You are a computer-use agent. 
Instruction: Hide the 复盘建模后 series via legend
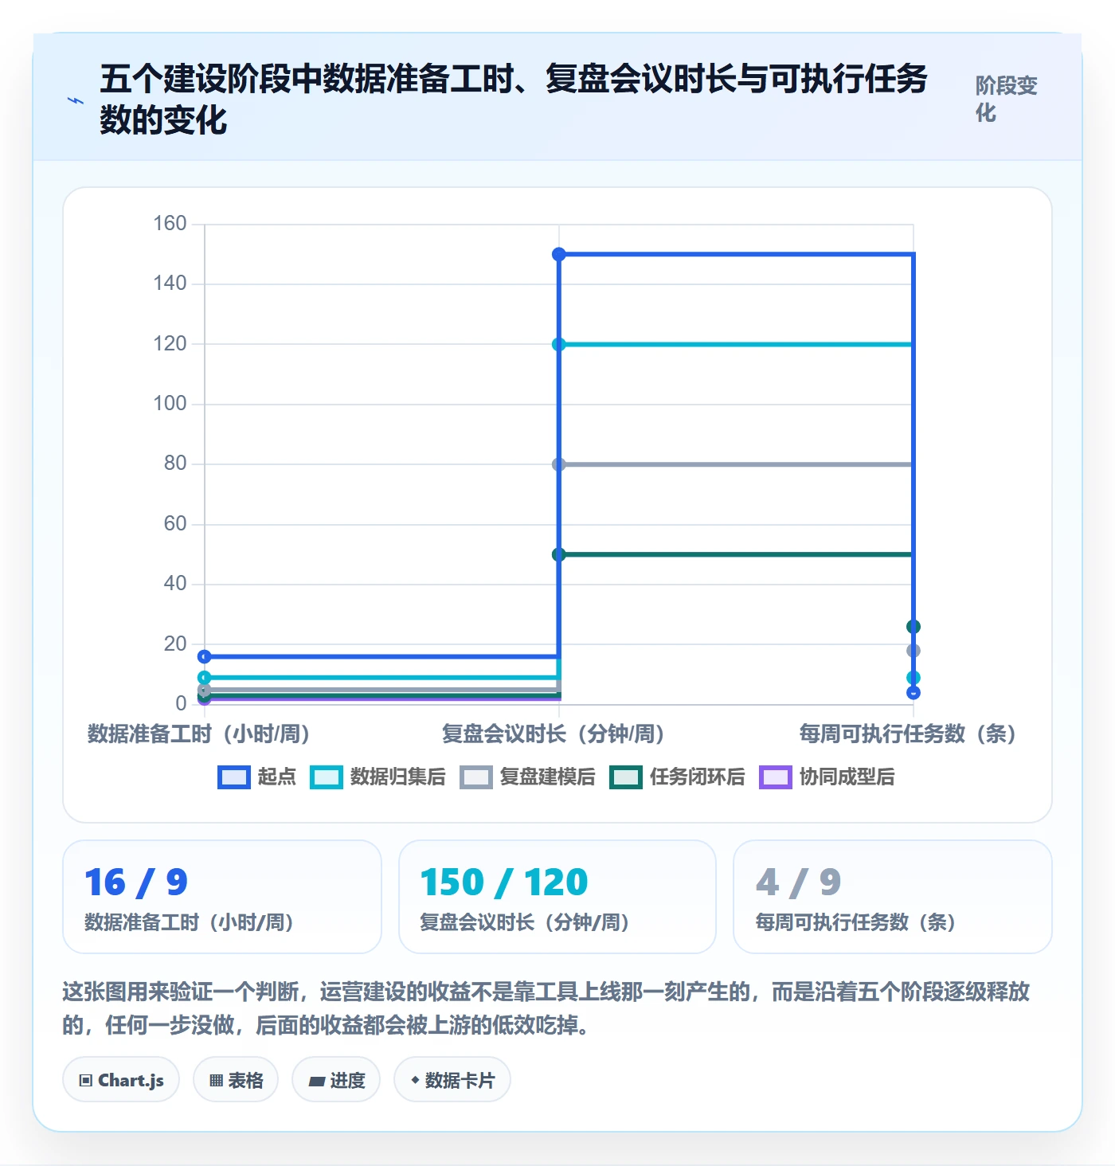(x=527, y=777)
